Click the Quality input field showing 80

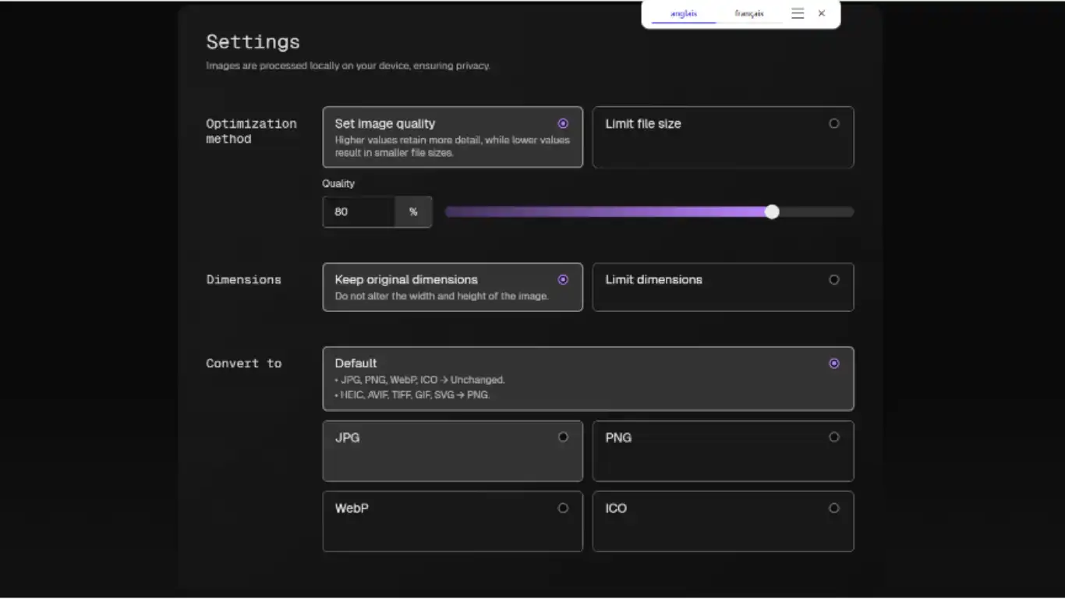click(358, 211)
